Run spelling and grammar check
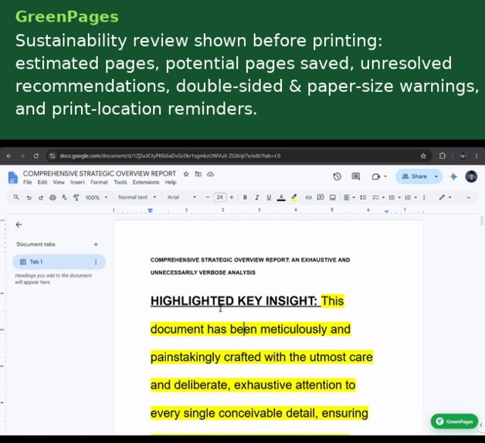Image resolution: width=485 pixels, height=443 pixels. coord(64,197)
